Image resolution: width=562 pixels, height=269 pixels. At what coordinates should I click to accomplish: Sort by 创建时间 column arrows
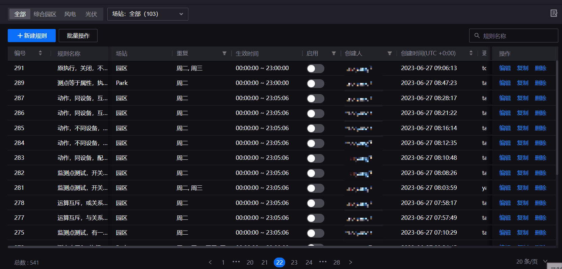pyautogui.click(x=471, y=53)
